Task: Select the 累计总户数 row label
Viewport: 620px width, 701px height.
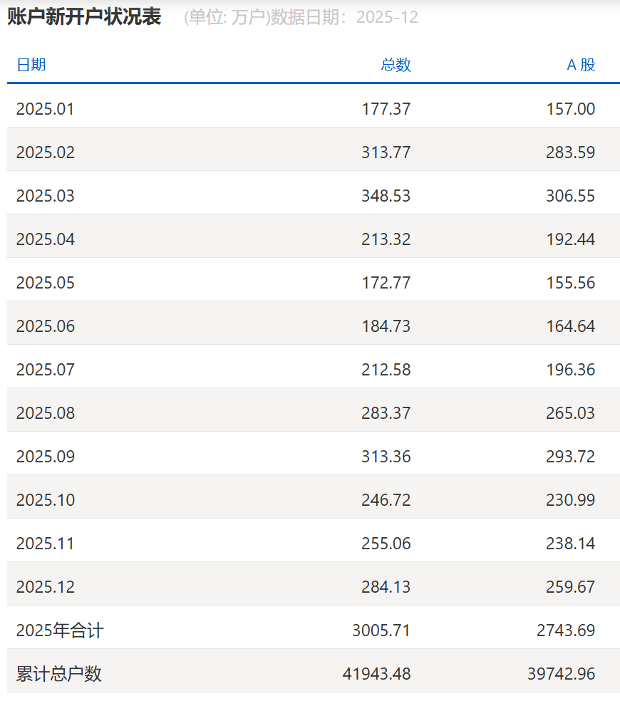Action: pyautogui.click(x=59, y=674)
